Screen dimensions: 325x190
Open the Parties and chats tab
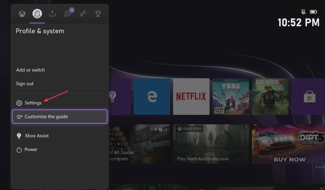[67, 14]
